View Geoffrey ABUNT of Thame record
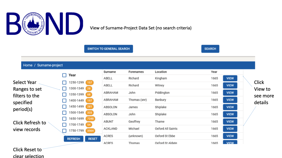Image resolution: width=282 pixels, height=158 pixels. tap(230, 121)
